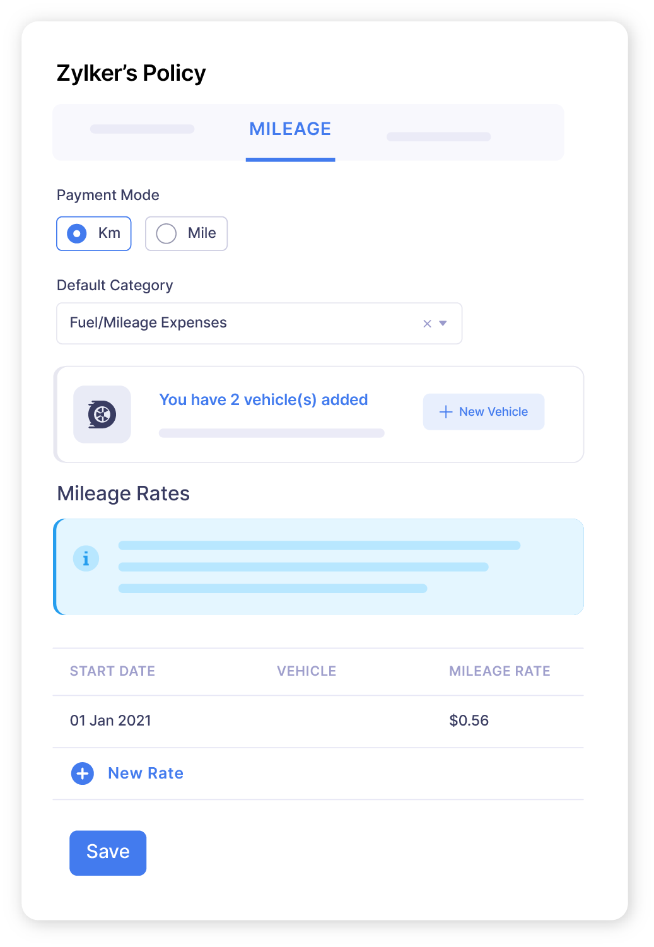Screen dimensions: 654x947
Task: Switch to the MILEAGE tab
Action: (289, 129)
